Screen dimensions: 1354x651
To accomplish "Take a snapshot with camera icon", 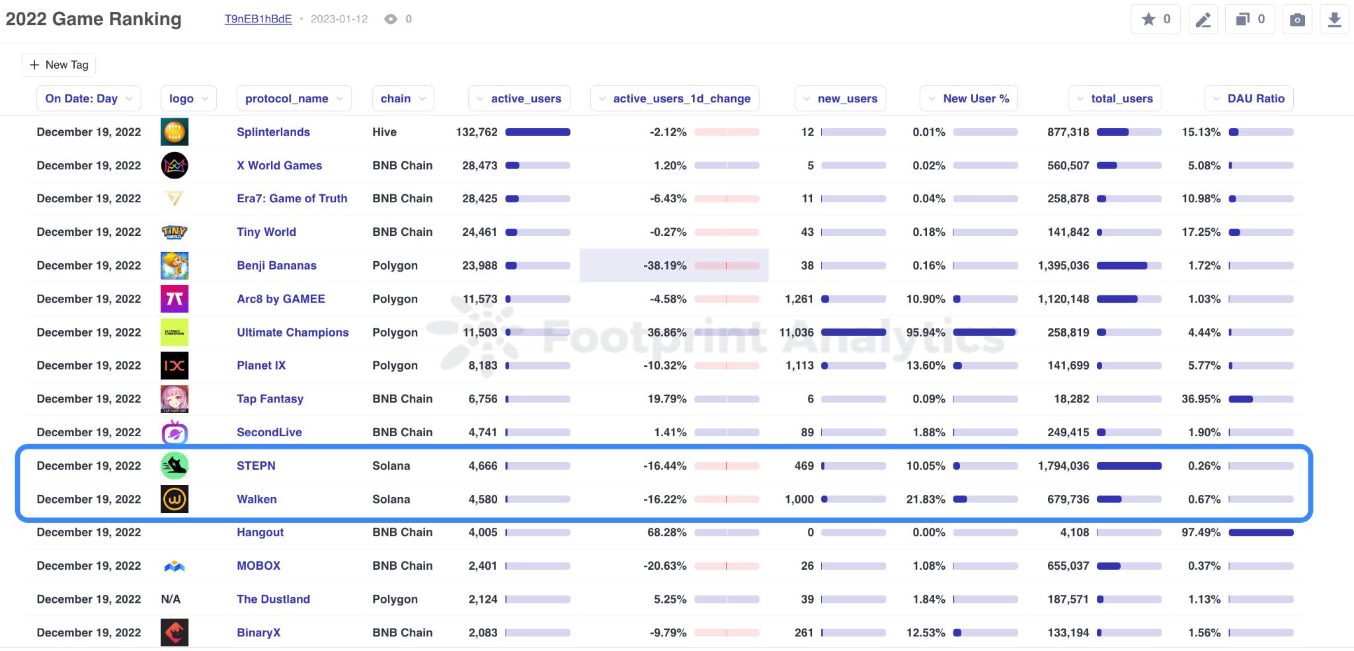I will tap(1297, 19).
